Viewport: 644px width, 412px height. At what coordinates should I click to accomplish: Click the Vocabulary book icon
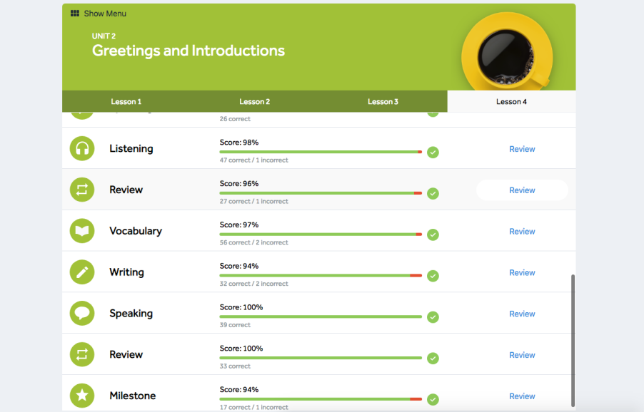82,231
